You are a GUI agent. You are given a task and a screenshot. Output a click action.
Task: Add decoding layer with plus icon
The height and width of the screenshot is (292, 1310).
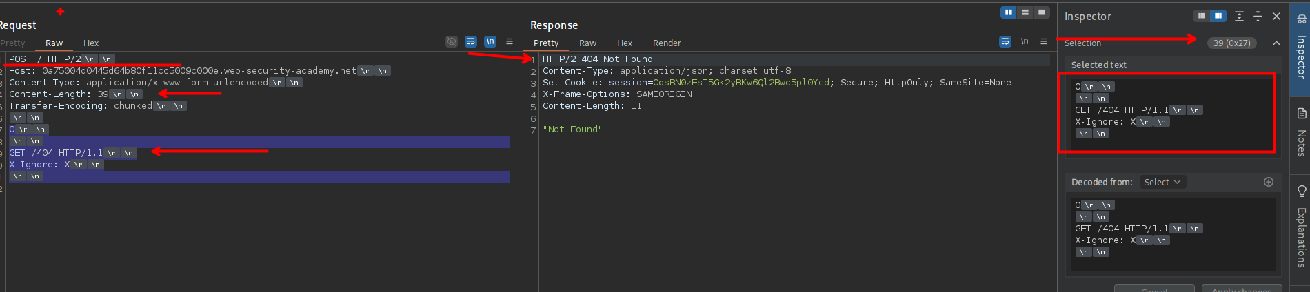(1269, 182)
